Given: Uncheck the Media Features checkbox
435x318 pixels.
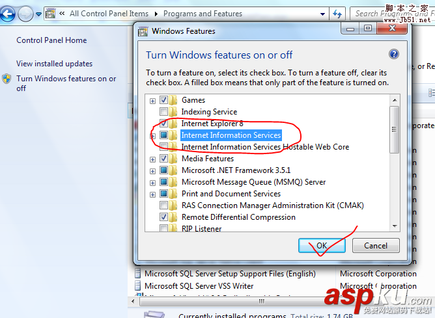Looking at the screenshot, I should pyautogui.click(x=163, y=159).
